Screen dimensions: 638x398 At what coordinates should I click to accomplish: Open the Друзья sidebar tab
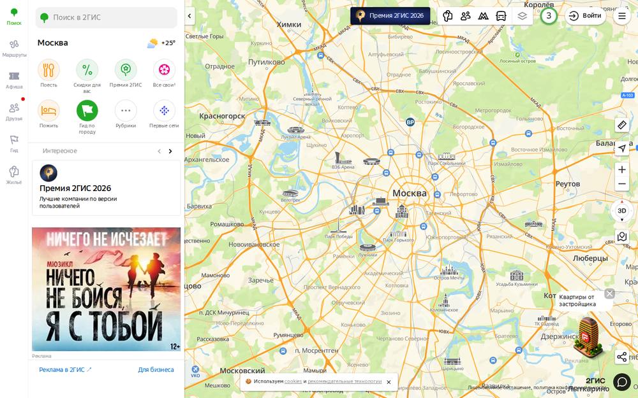coord(14,111)
